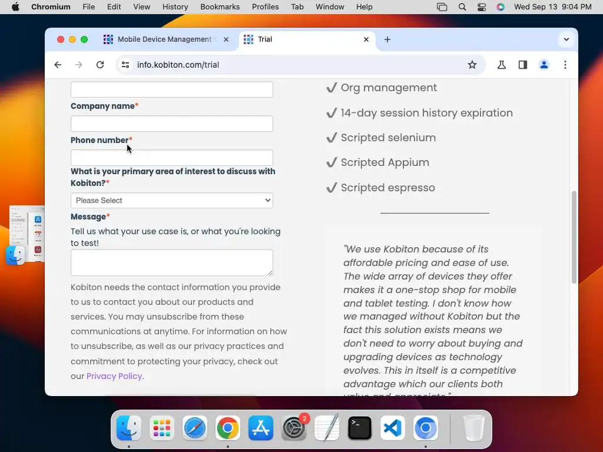The width and height of the screenshot is (603, 452).
Task: Click the Scripted Appium feature text
Action: coord(385,162)
